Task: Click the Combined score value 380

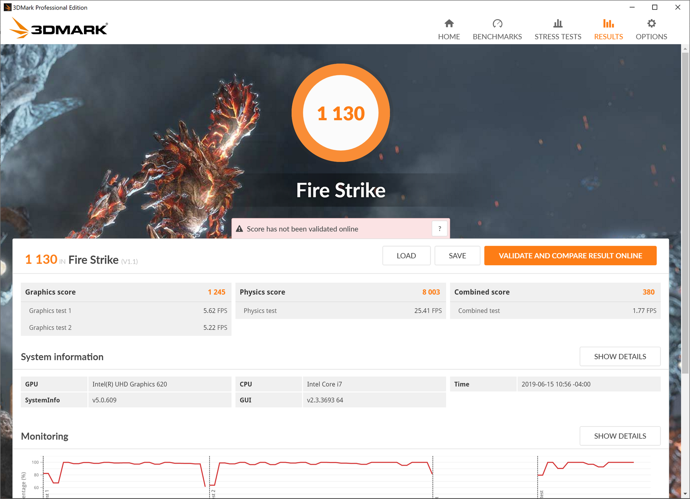Action: [648, 292]
